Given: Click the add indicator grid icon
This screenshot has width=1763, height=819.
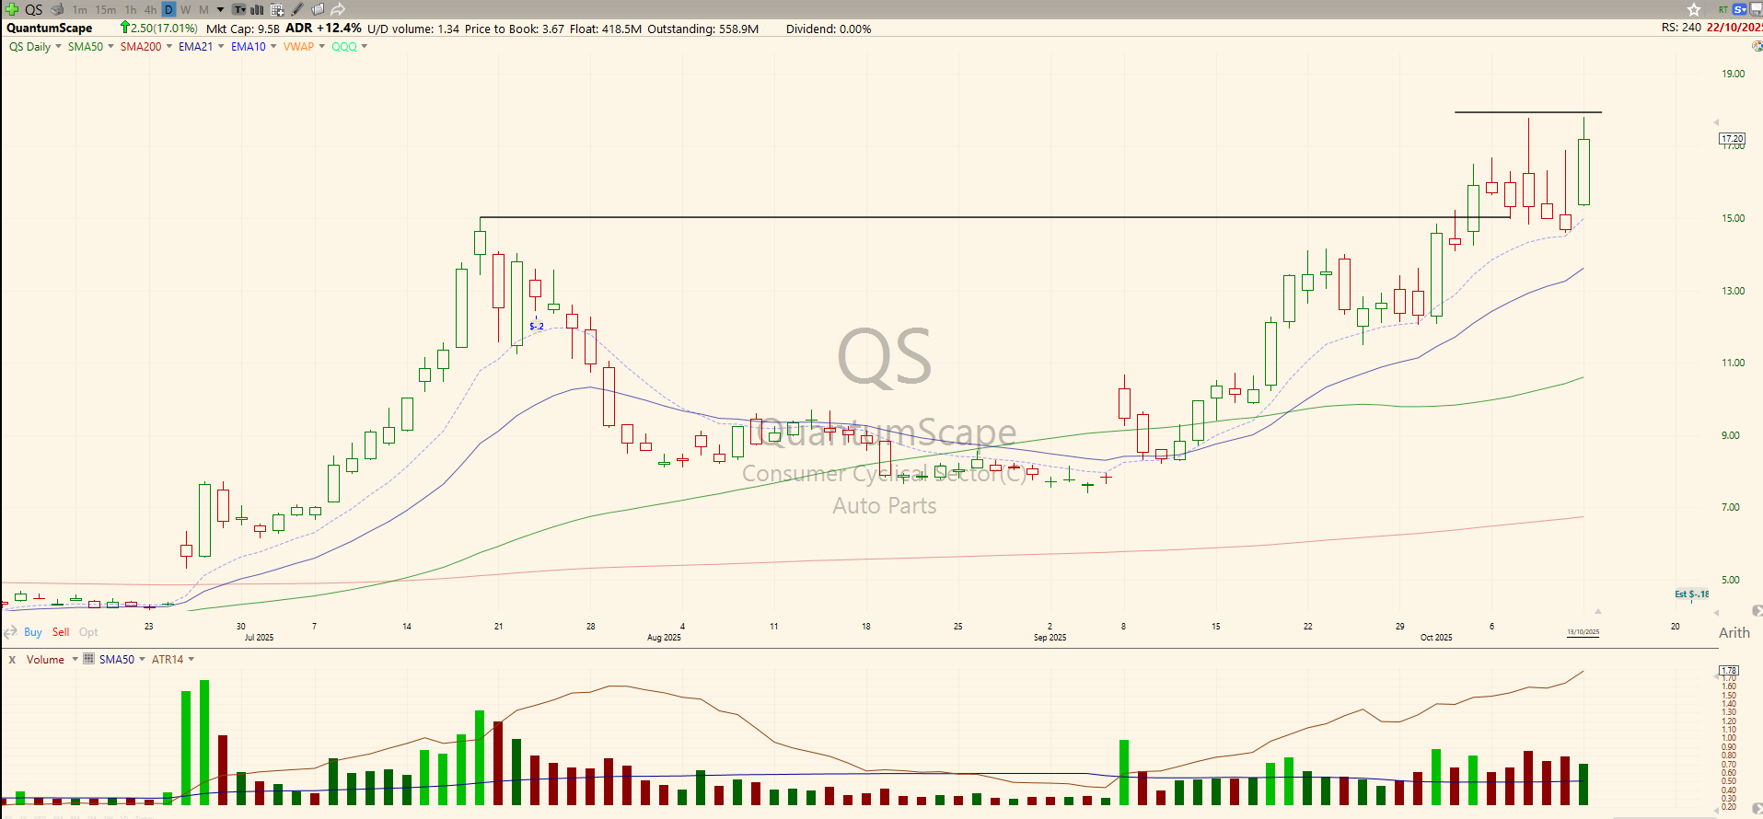Looking at the screenshot, I should click(x=277, y=10).
